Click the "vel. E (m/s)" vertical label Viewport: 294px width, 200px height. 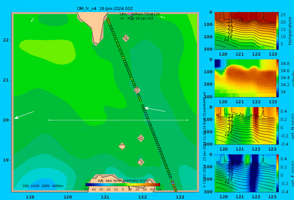point(292,174)
